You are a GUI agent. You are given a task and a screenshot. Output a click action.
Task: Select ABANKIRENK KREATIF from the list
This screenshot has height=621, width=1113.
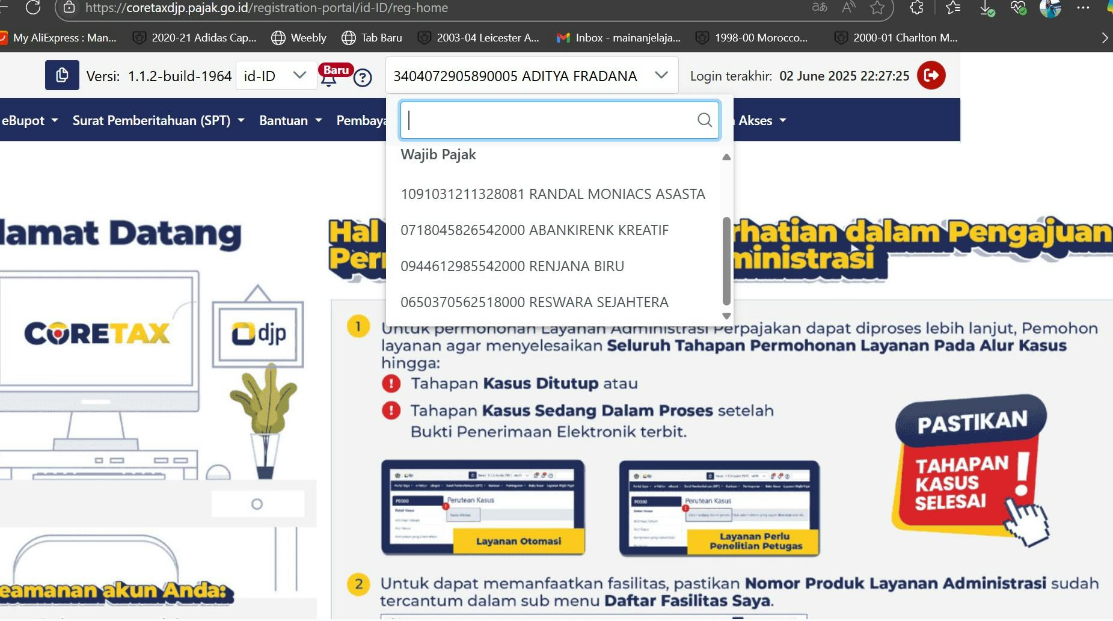pos(553,230)
